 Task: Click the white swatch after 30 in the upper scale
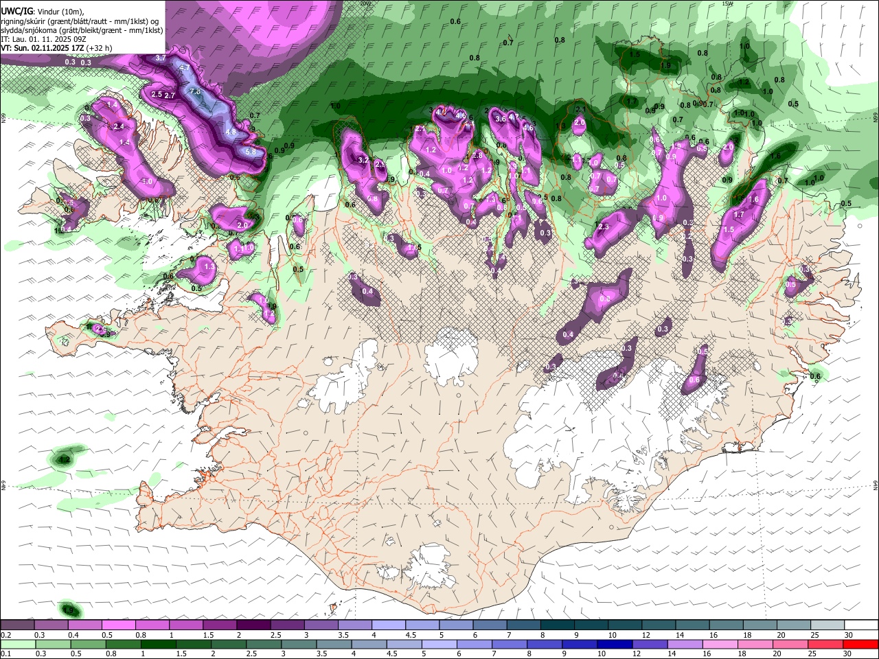[x=861, y=625]
